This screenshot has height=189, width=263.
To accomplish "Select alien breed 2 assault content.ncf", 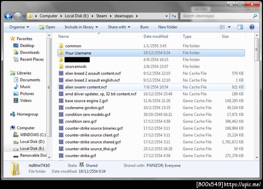I will pos(151,73).
